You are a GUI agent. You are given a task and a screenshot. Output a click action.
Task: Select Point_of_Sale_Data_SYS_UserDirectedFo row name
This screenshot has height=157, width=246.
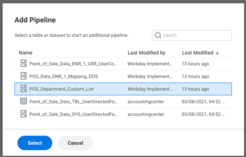click(x=73, y=114)
